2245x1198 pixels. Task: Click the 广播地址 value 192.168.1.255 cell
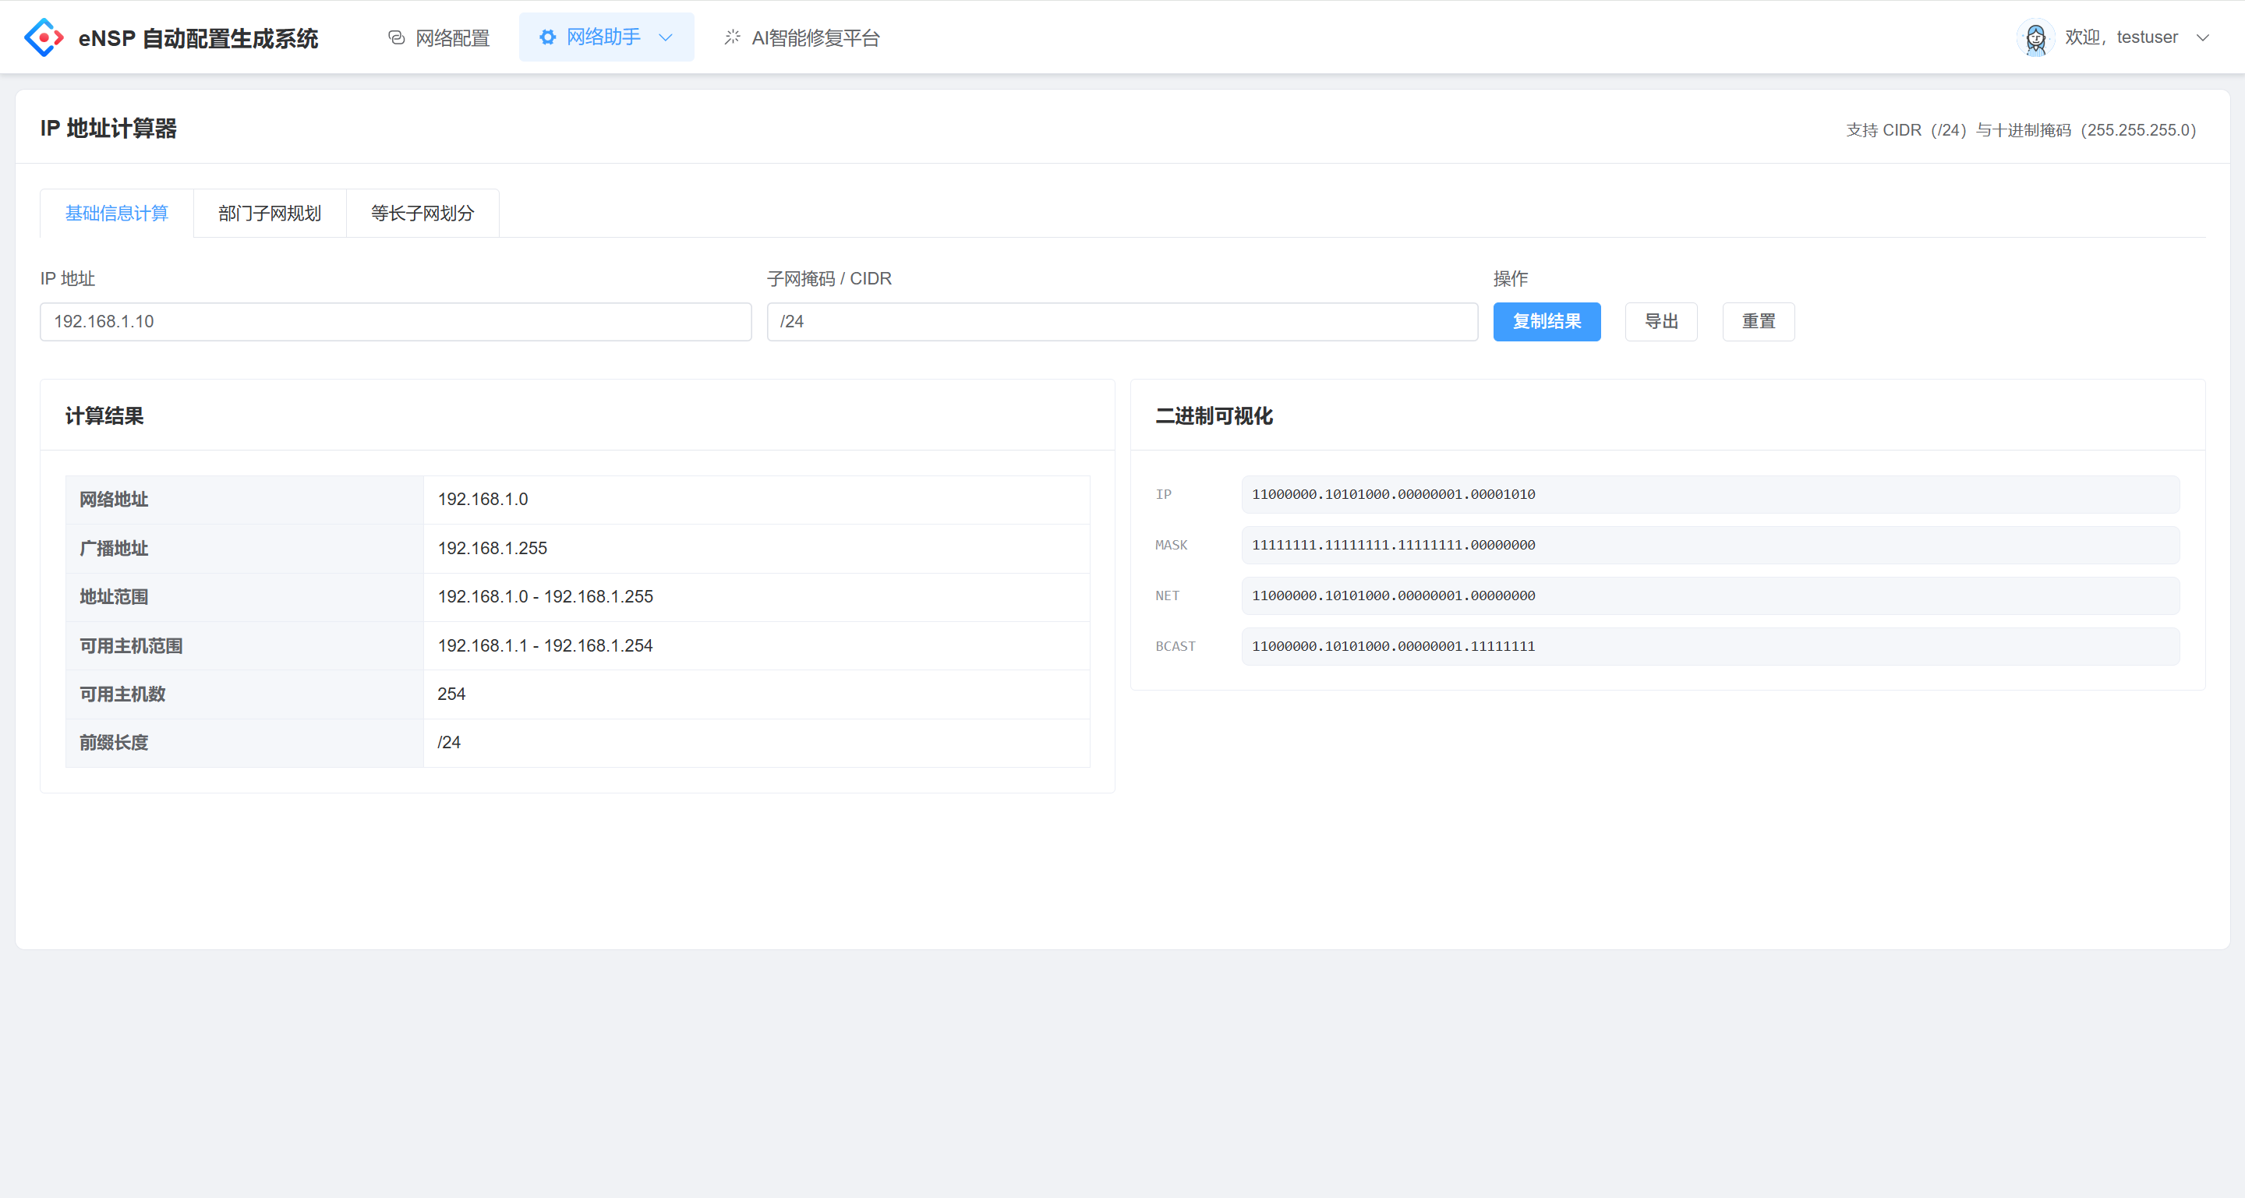point(755,548)
